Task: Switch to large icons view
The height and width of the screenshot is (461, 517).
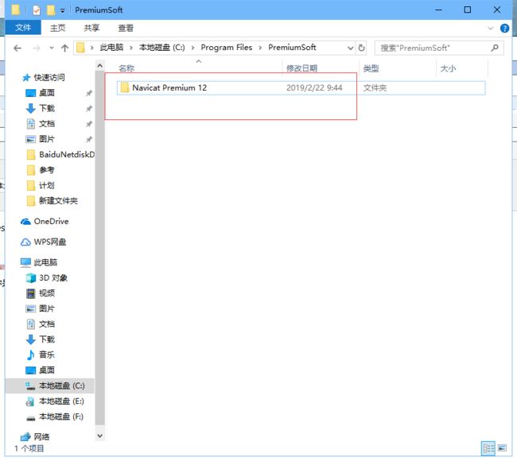Action: tap(502, 448)
